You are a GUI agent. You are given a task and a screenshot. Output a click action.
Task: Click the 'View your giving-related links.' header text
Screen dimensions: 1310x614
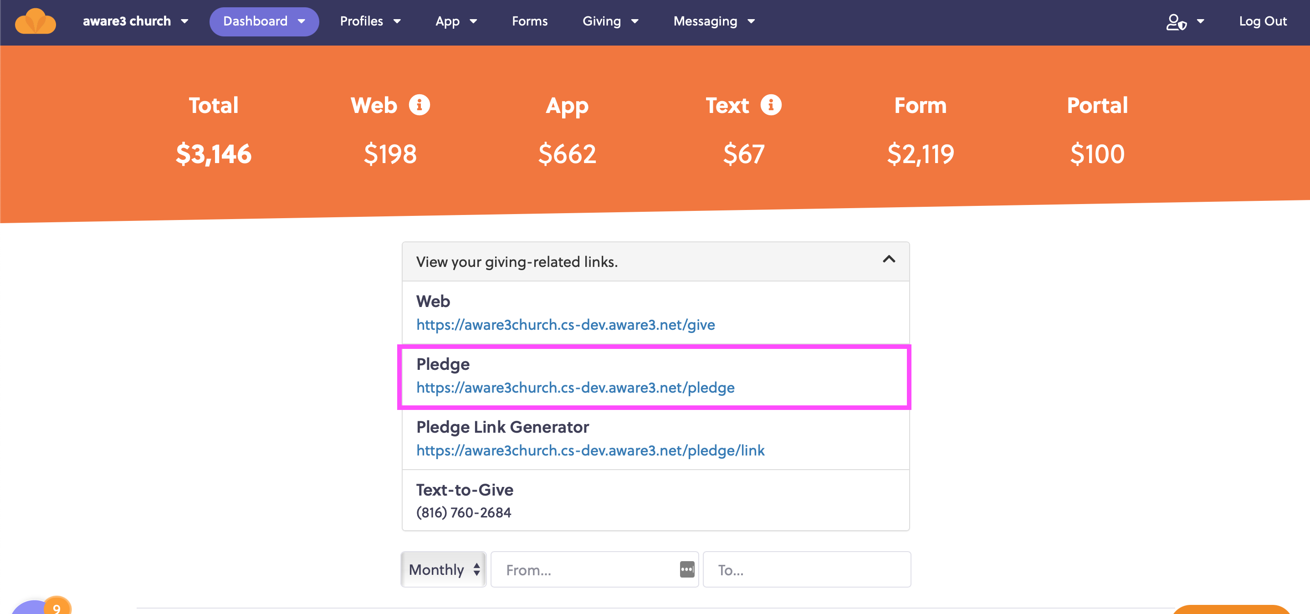[517, 261]
